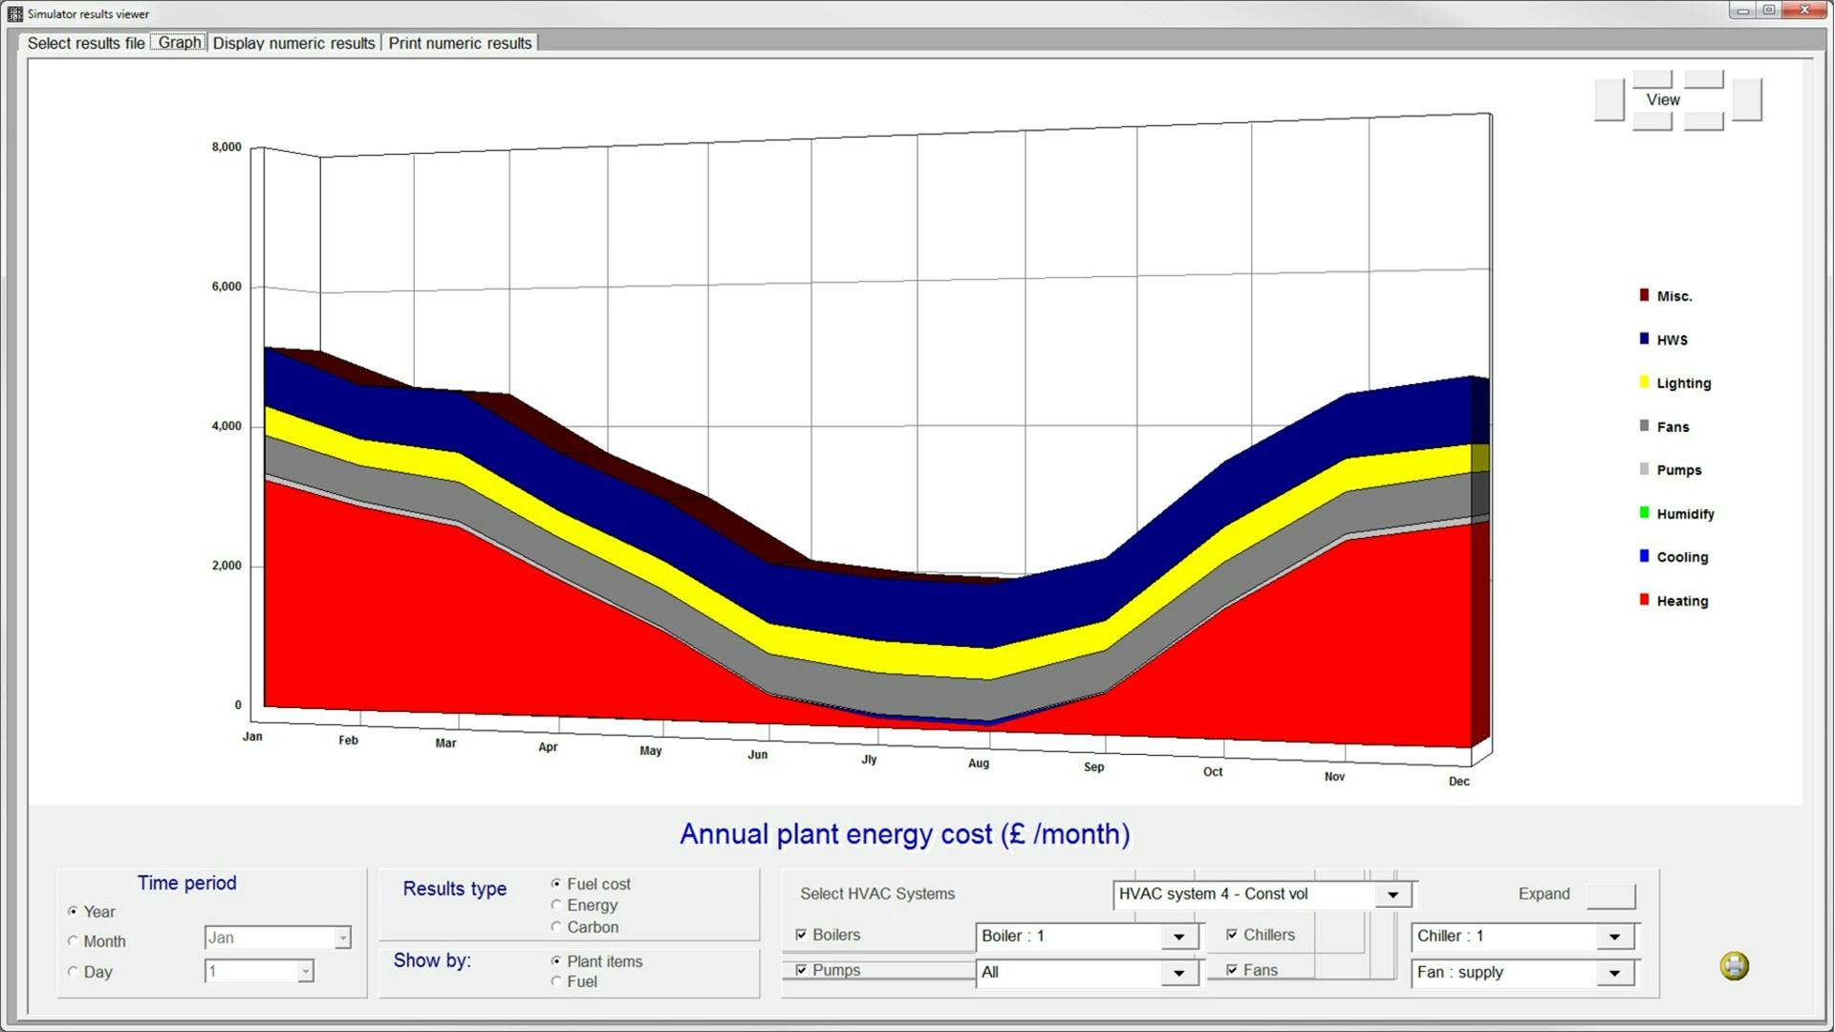Click the Print numeric results tab
This screenshot has width=1835, height=1032.
tap(460, 43)
